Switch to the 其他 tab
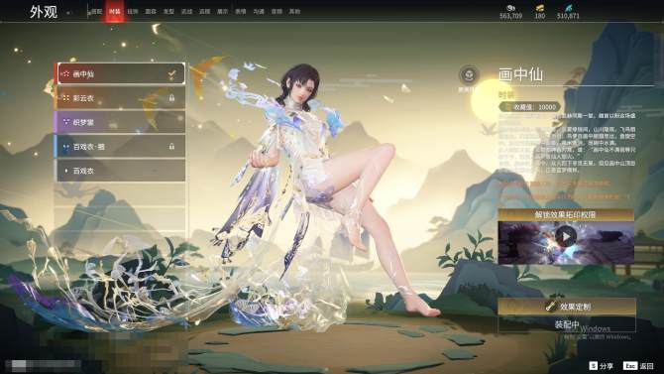The height and width of the screenshot is (374, 664). [294, 12]
